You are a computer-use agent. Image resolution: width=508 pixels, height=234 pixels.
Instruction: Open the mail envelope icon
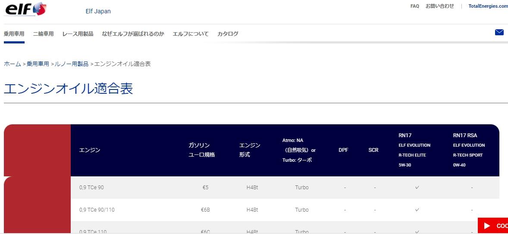click(x=499, y=32)
